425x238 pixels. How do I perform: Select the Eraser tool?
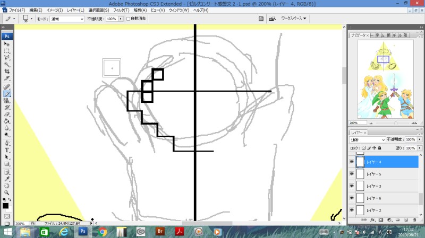[x=7, y=114]
